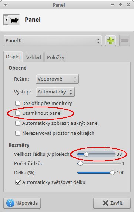This screenshot has width=134, height=212.
Task: Uncheck Automaticky zvětšovat délku
Action: tap(18, 182)
